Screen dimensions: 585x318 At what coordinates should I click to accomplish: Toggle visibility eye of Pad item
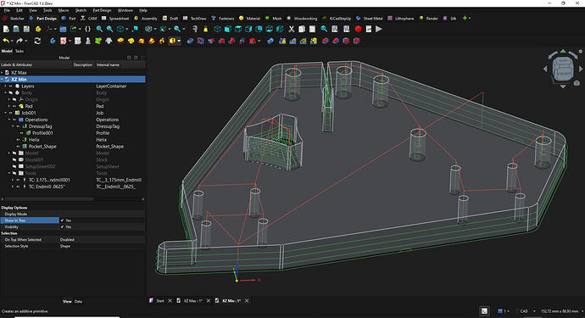pos(14,106)
